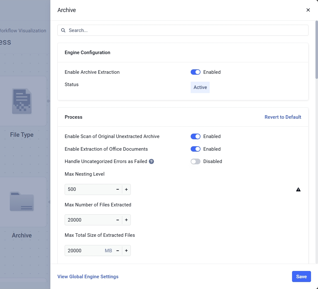Click the Active status badge
Screen dimensions: 318x289
[200, 87]
